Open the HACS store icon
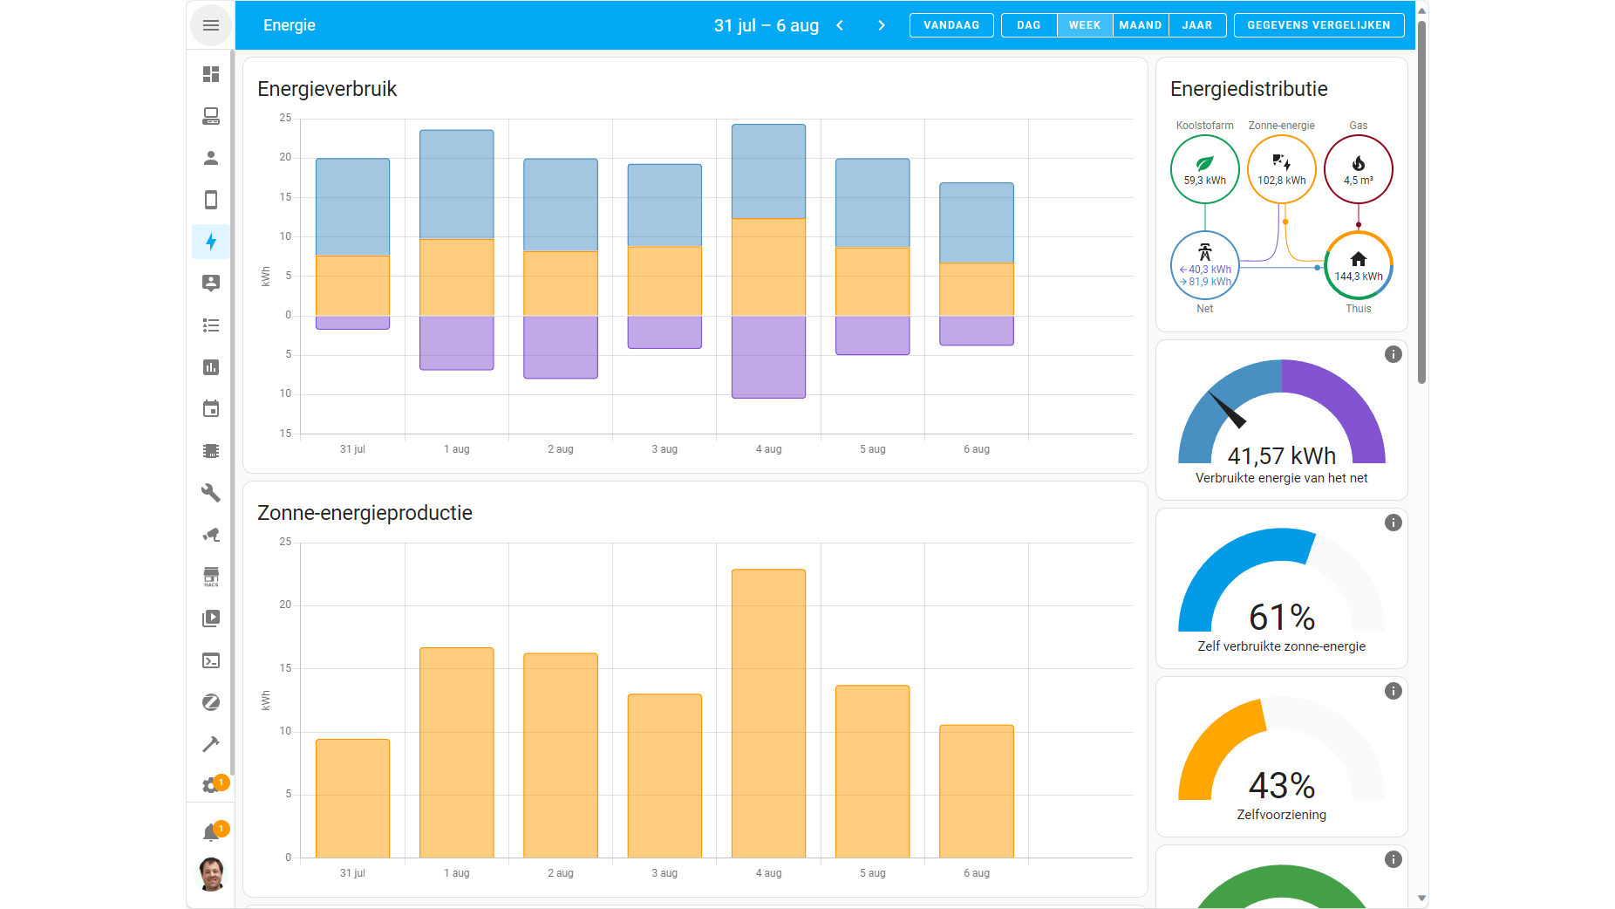 point(210,577)
